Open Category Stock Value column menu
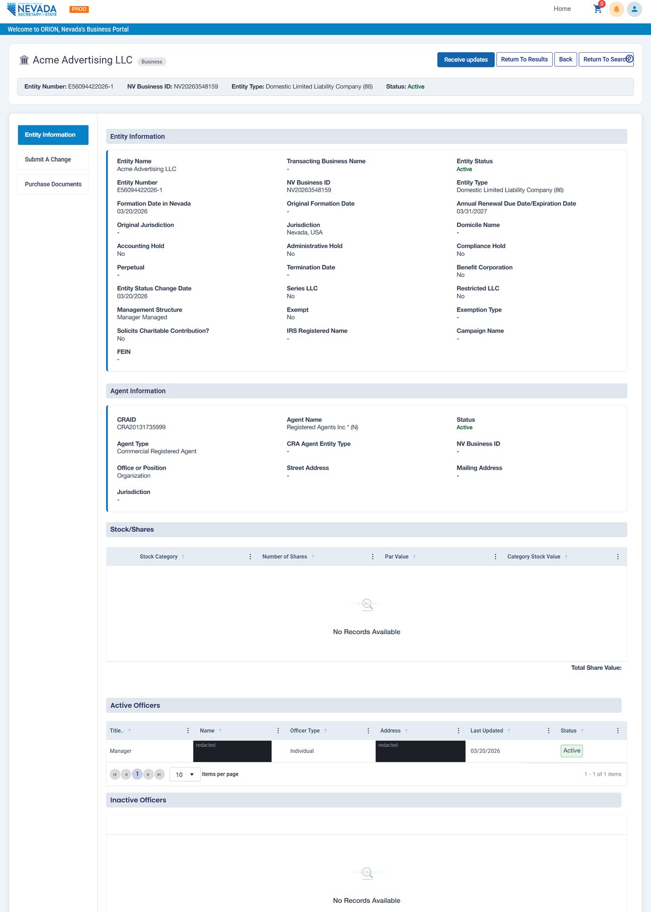 coord(618,556)
